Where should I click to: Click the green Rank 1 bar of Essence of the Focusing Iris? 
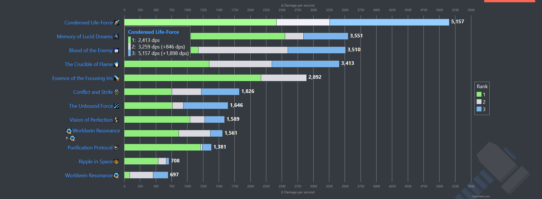[x=193, y=78]
